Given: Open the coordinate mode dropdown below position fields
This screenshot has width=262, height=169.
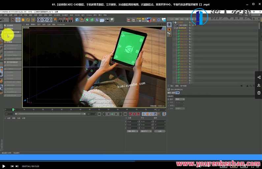Looking at the screenshot, I should 132,131.
